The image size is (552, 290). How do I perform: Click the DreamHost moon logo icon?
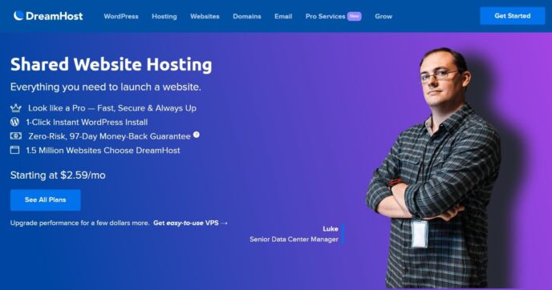pos(18,15)
